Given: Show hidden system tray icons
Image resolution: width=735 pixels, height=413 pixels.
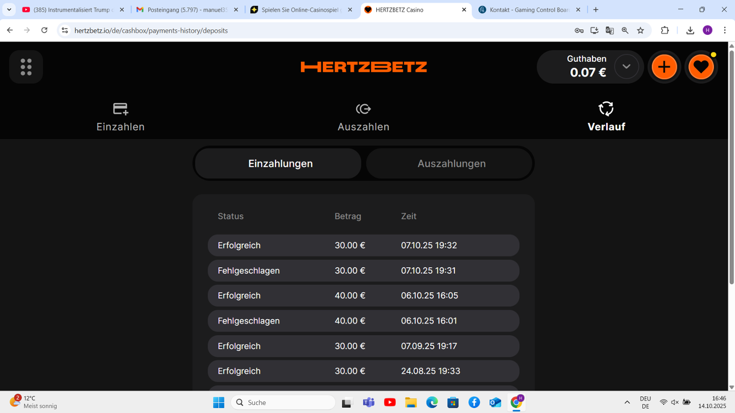Looking at the screenshot, I should 627,402.
